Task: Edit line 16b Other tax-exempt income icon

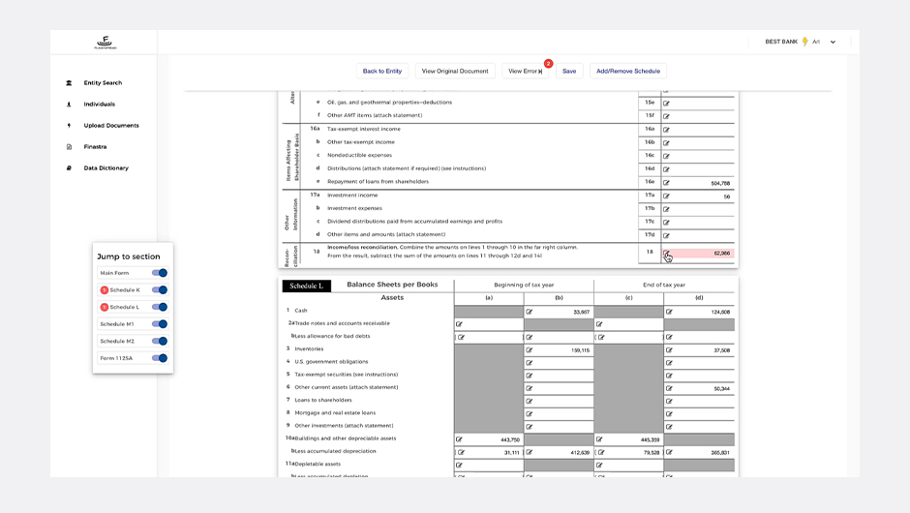Action: pos(666,142)
